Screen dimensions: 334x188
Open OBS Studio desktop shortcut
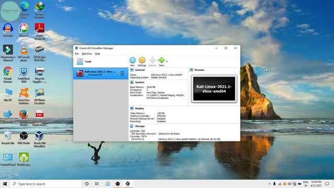tap(23, 138)
